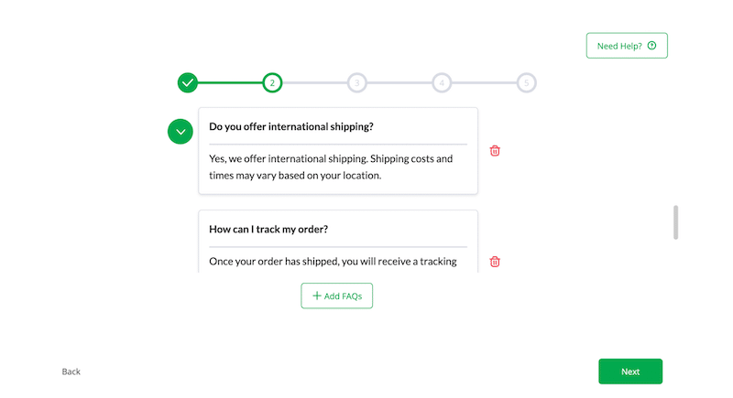
Task: Click green progress line between steps 1 and 2
Action: [x=229, y=83]
